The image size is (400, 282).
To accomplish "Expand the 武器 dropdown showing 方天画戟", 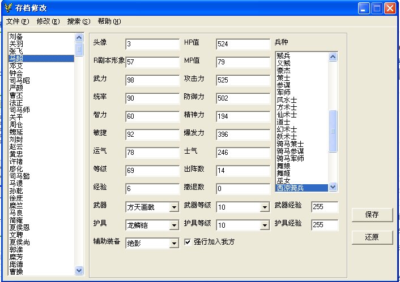I will tap(174, 207).
